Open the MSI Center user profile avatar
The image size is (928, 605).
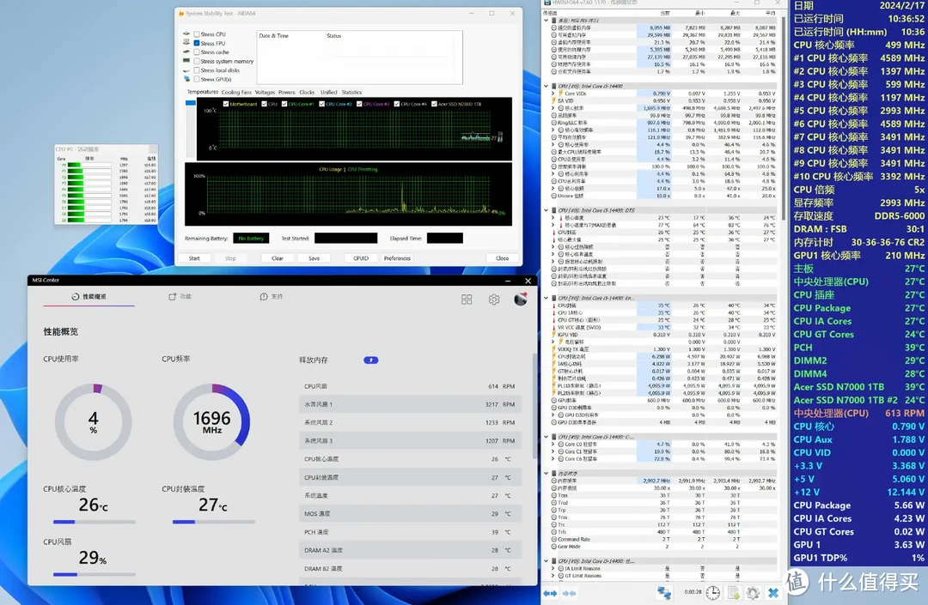point(521,299)
